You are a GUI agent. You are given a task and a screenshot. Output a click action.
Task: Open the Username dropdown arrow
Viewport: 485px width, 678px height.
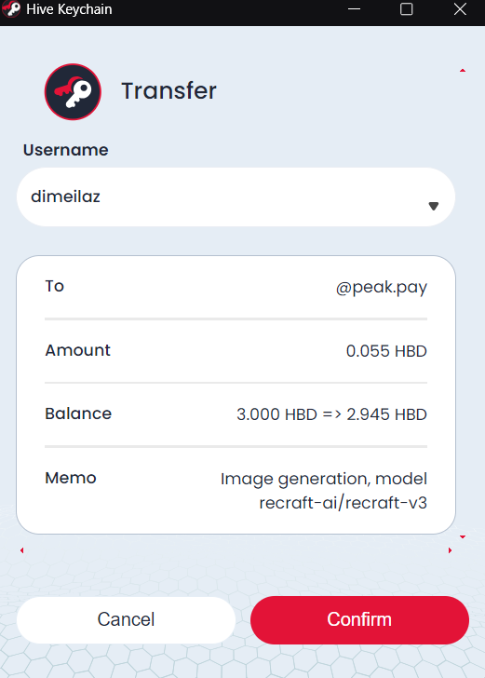tap(434, 206)
